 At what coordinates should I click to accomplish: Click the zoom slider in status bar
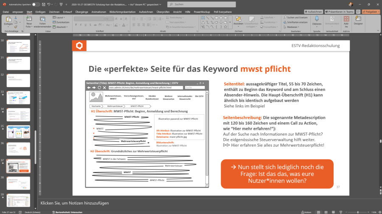(x=358, y=212)
